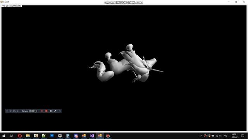Open the taskbar clock and calendar
This screenshot has width=248, height=139.
(234, 136)
